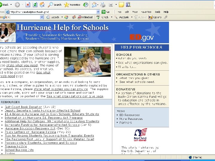Click the No Child Left Behind logo
The width and height of the screenshot is (215, 161).
(x=140, y=135)
